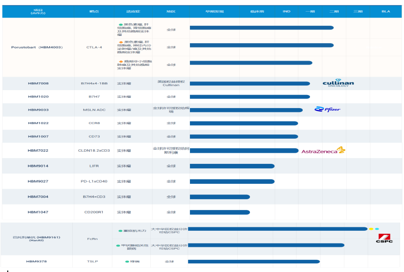Select the IND column header
This screenshot has height=272, width=404.
click(x=286, y=11)
